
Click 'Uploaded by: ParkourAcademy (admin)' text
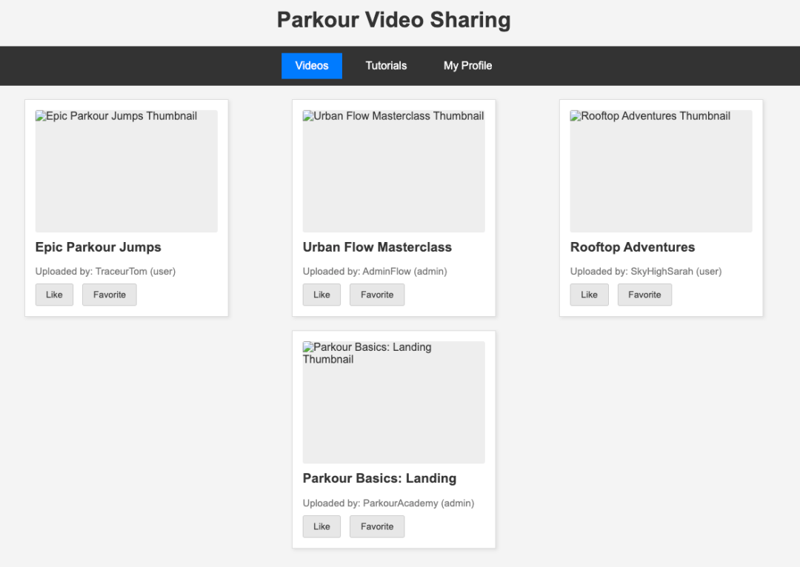(388, 503)
